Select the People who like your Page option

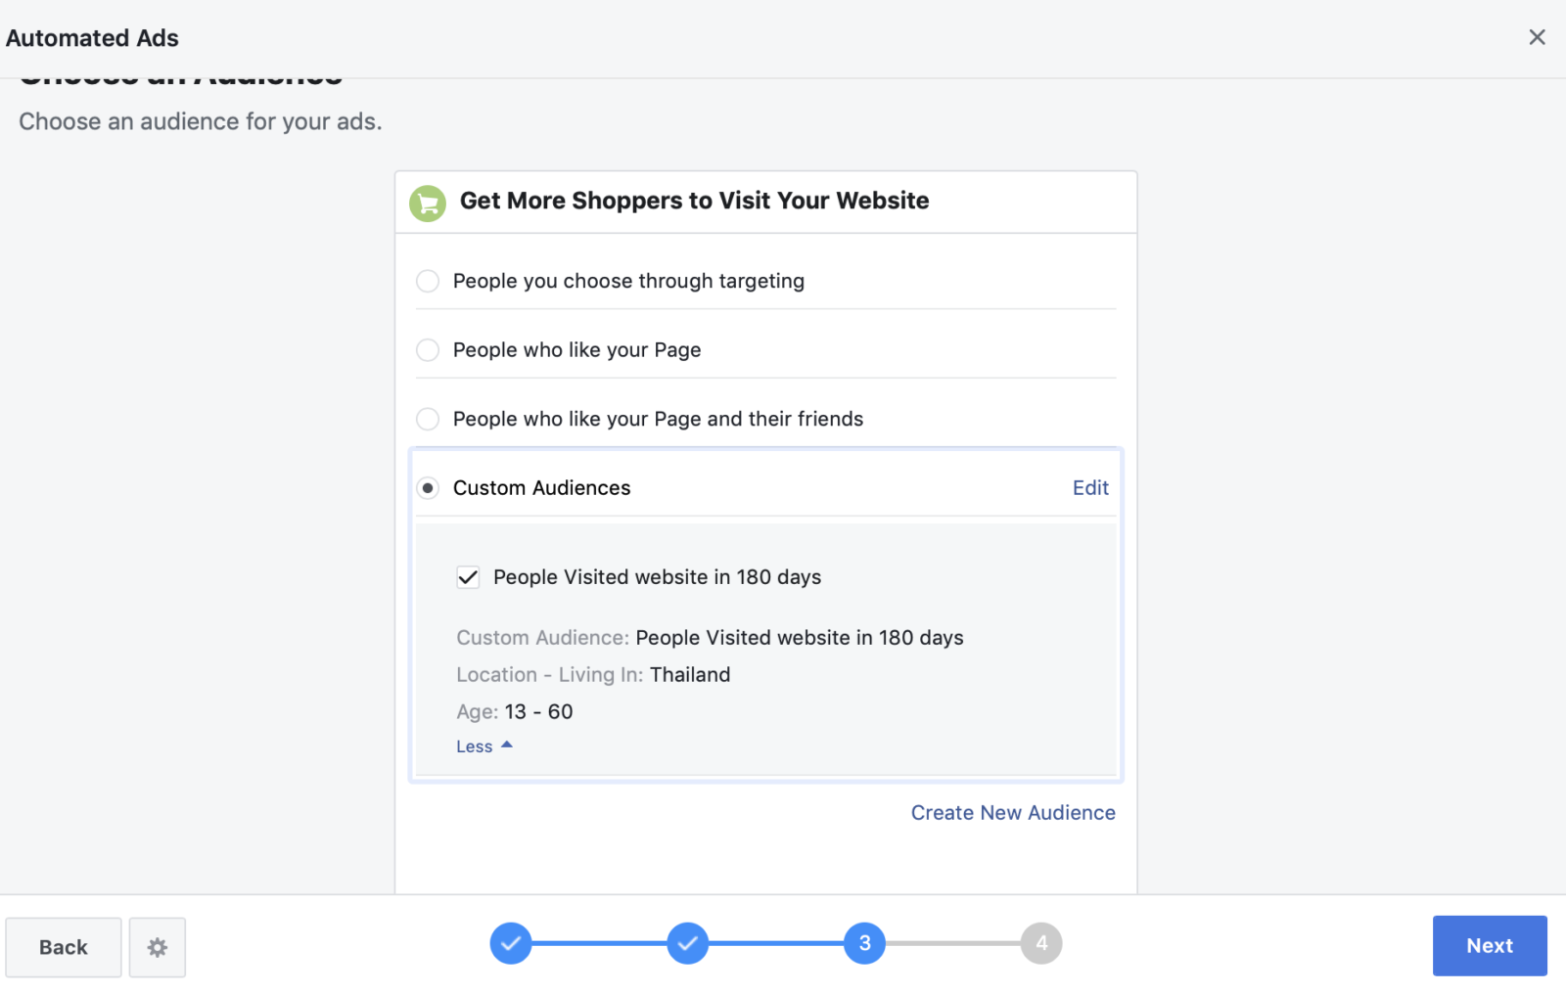428,350
